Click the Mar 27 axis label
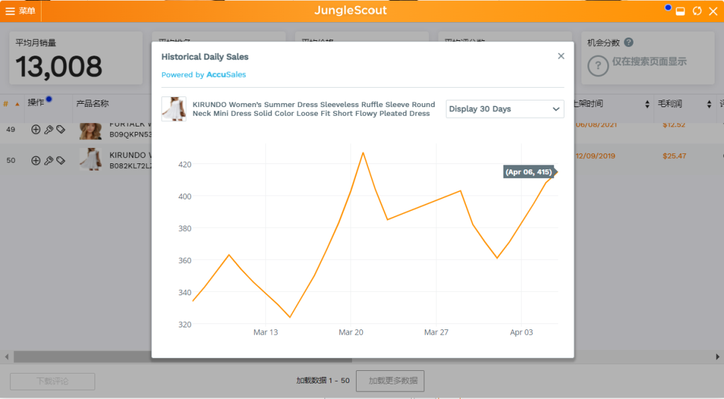 pyautogui.click(x=436, y=332)
